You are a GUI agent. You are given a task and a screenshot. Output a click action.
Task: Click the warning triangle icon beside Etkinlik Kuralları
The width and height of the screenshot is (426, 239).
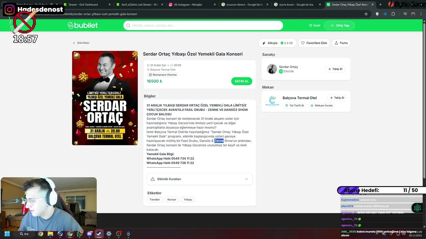[x=152, y=179]
